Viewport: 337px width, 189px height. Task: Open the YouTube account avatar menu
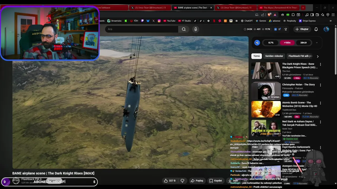pyautogui.click(x=326, y=29)
